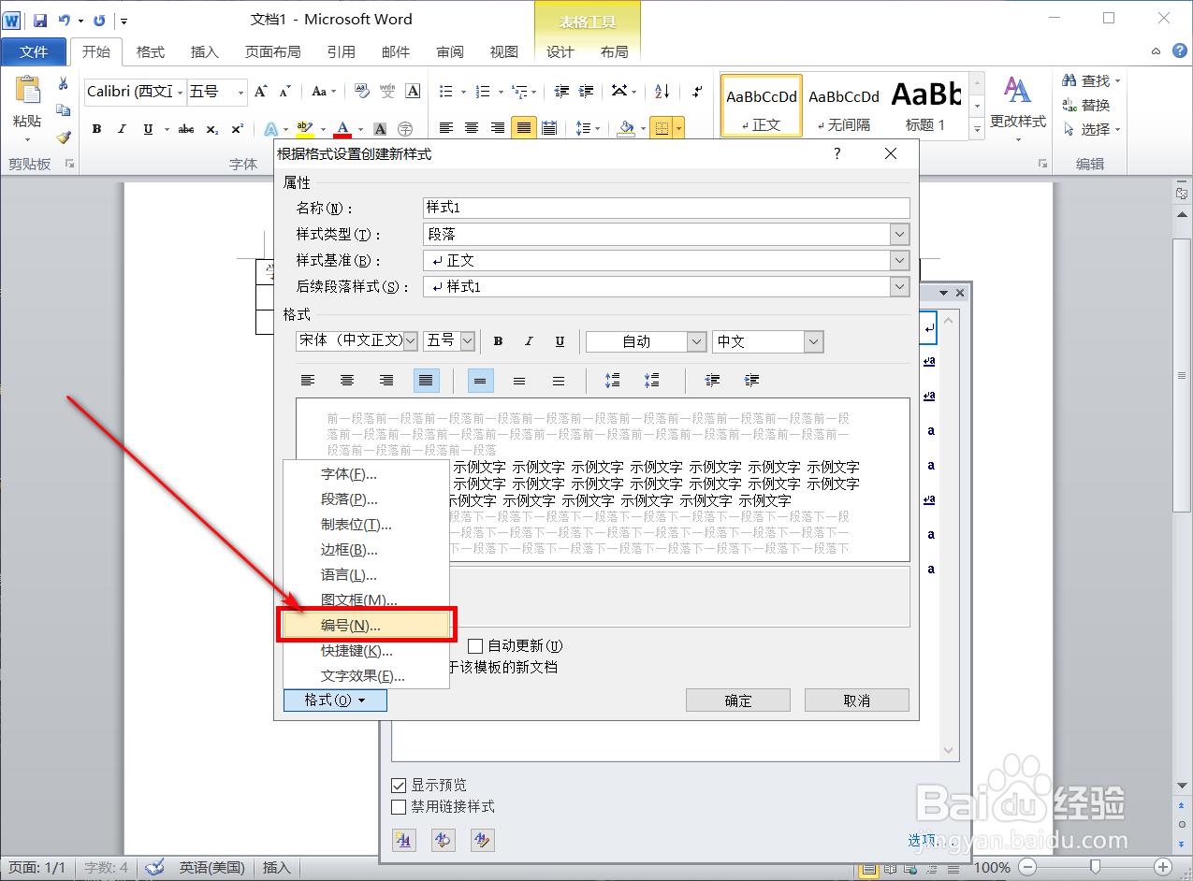Open the 后续段落样式 dropdown
Image resolution: width=1193 pixels, height=881 pixels.
click(899, 286)
